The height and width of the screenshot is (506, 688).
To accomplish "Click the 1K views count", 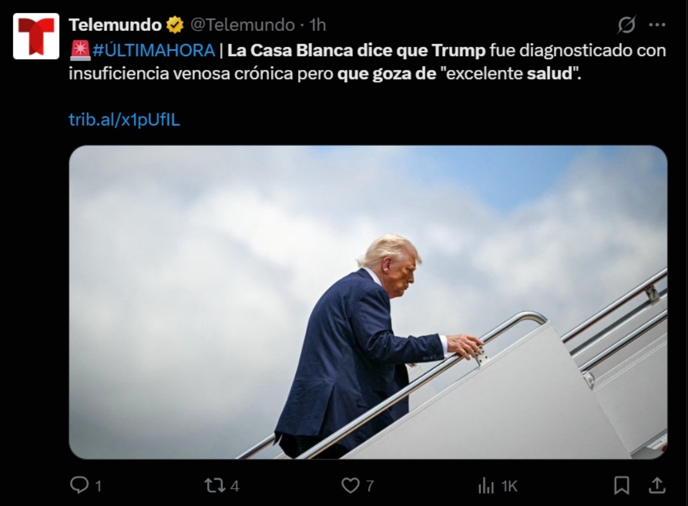I will click(510, 486).
